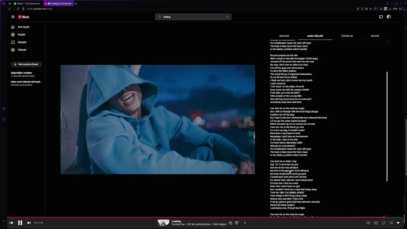Image resolution: width=407 pixels, height=229 pixels.
Task: Click the search magnifier icon in search box
Action: 159,17
